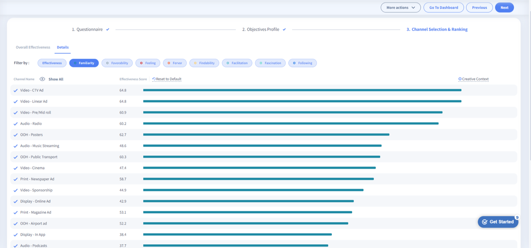531x248 pixels.
Task: Select the Details tab
Action: 63,47
